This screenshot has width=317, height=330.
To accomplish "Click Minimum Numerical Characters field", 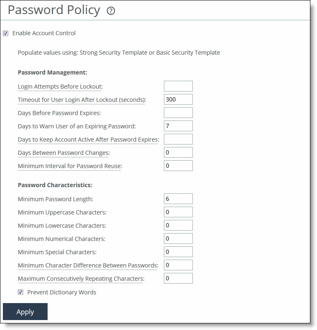I will tap(178, 238).
